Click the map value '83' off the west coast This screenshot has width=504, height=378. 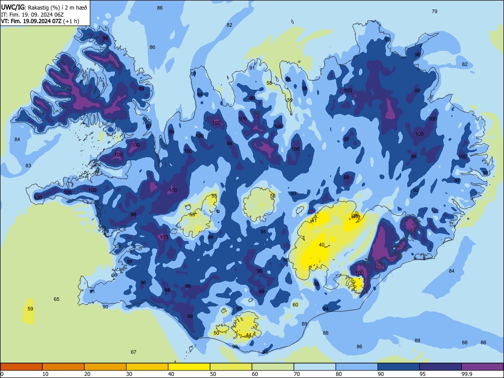[28, 165]
